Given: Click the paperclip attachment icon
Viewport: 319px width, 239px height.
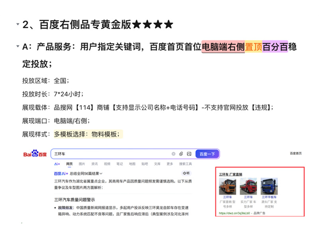Looking at the screenshot, I should pos(181,154).
